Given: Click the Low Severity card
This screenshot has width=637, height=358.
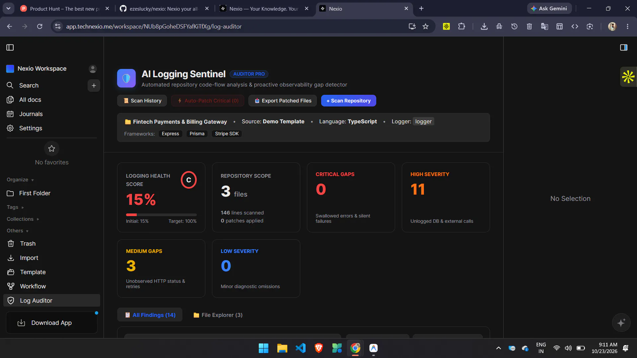Looking at the screenshot, I should pyautogui.click(x=256, y=268).
